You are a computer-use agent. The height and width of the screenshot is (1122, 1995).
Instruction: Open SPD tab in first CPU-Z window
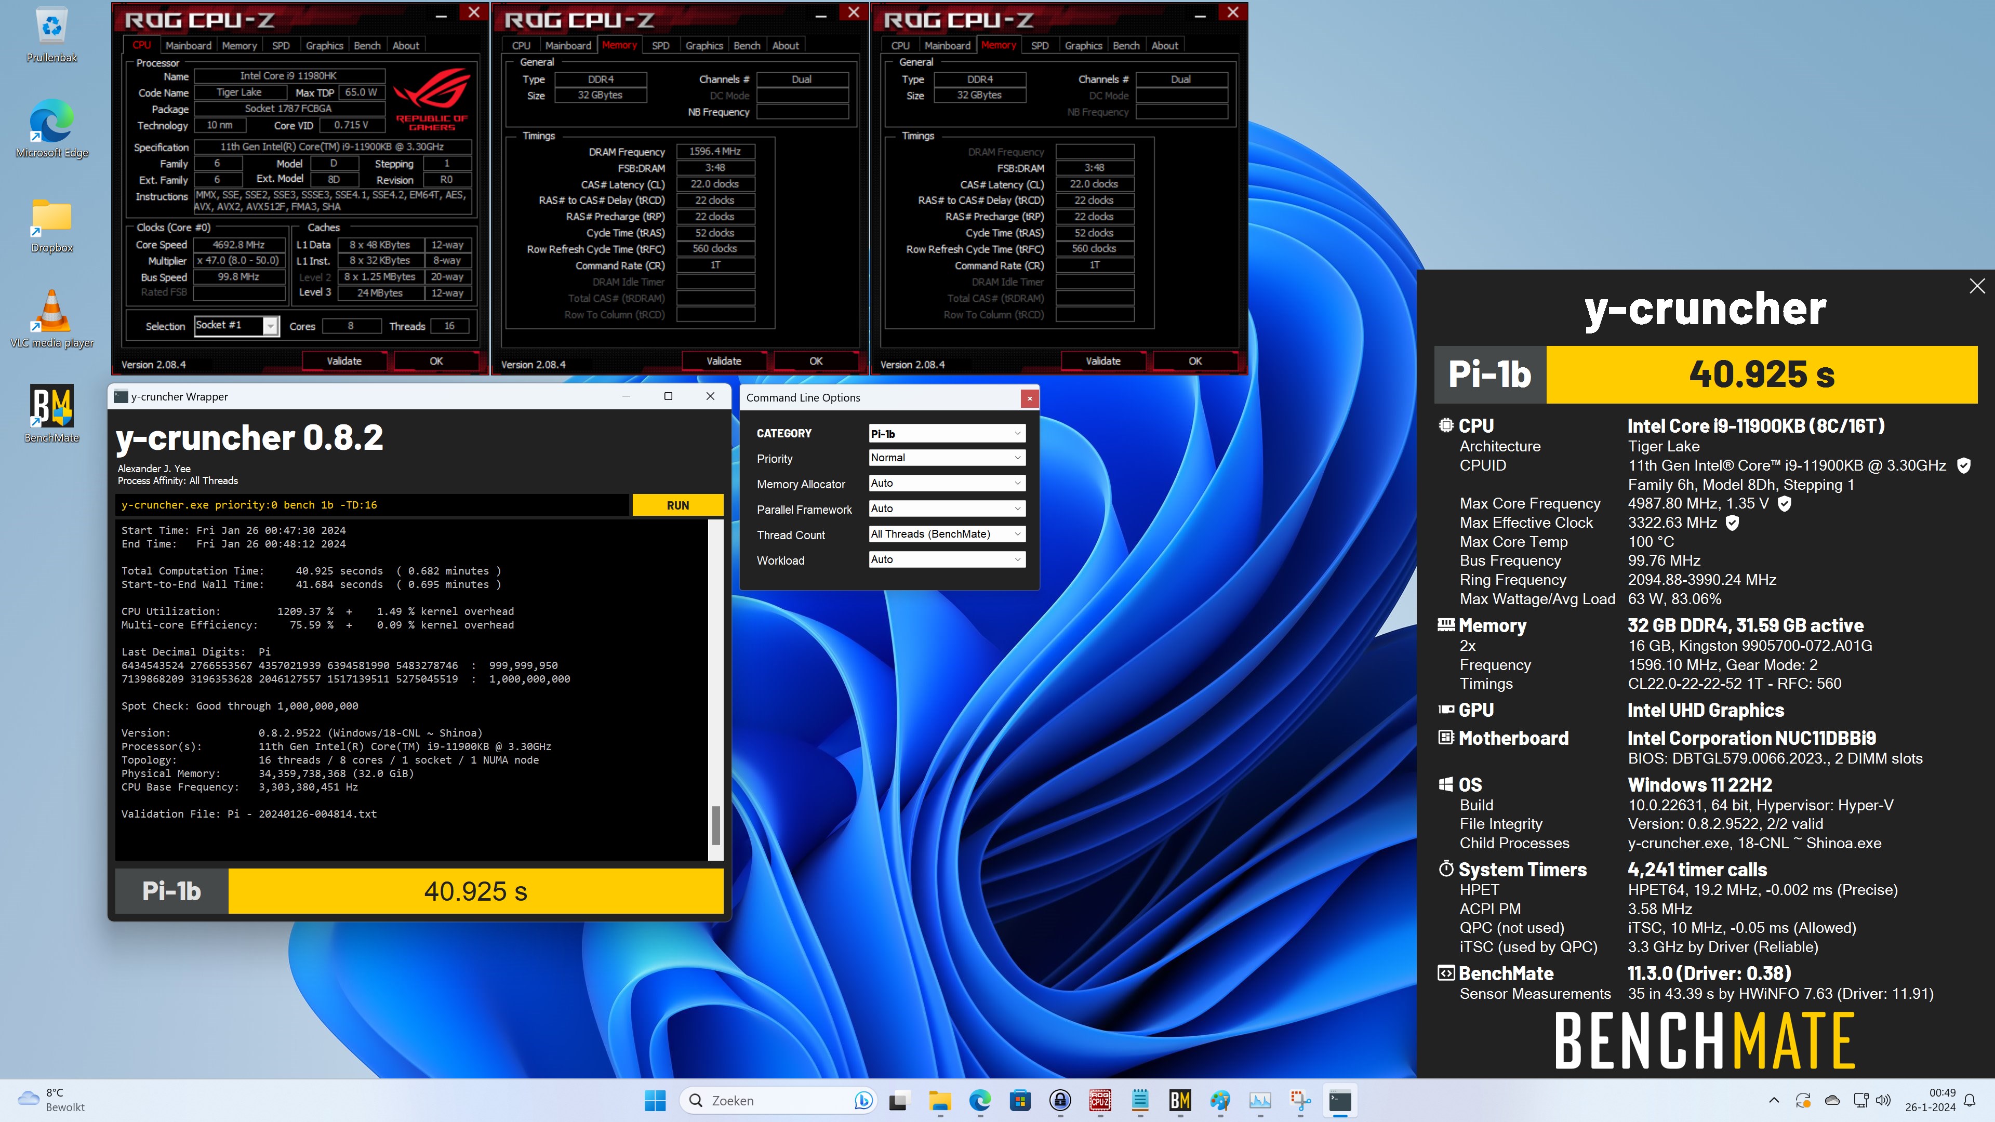281,46
